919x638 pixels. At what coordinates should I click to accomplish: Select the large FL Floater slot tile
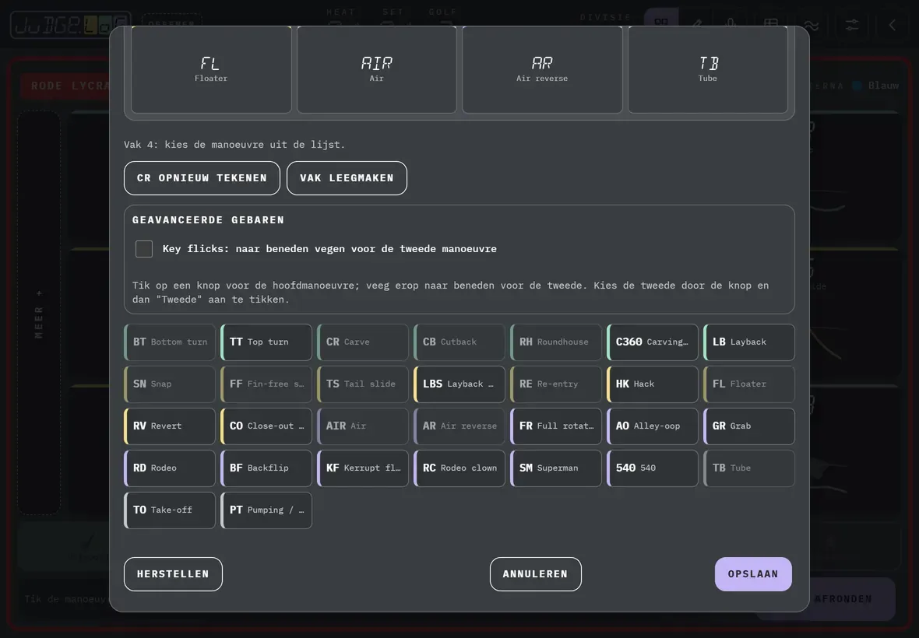coord(211,70)
